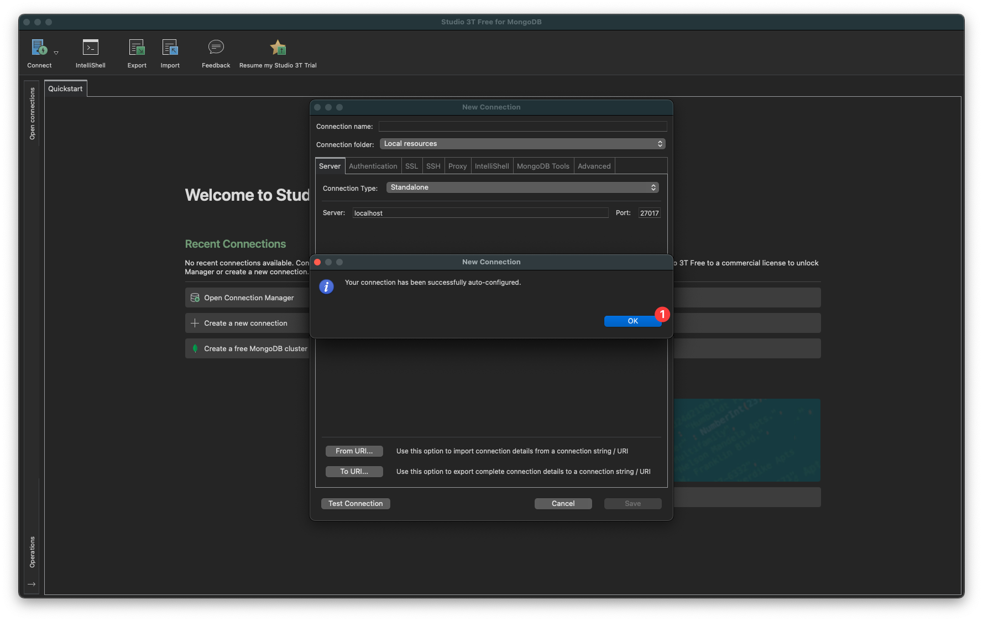Switch to the Authentication tab
The image size is (983, 621).
click(x=373, y=166)
